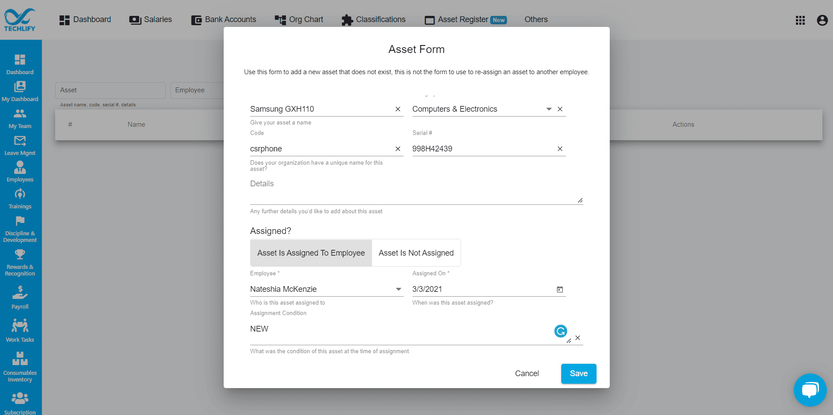The width and height of the screenshot is (833, 415).
Task: Edit the asset name field
Action: click(x=321, y=109)
